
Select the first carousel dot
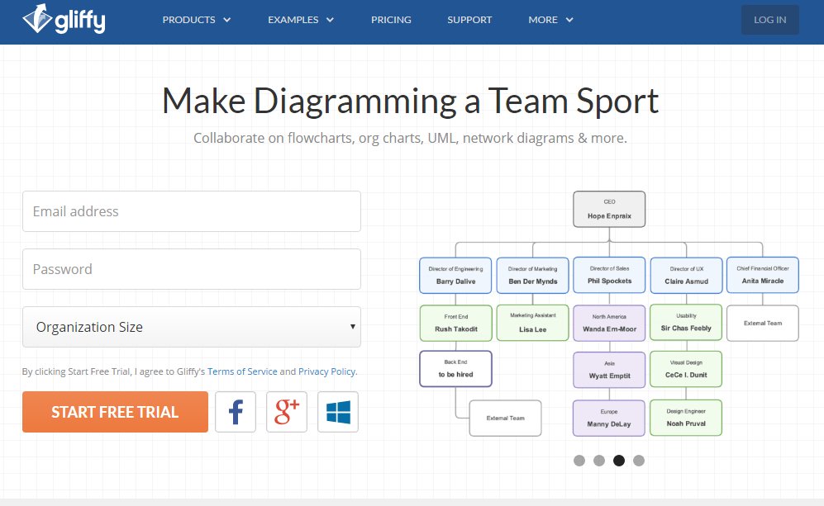(579, 461)
